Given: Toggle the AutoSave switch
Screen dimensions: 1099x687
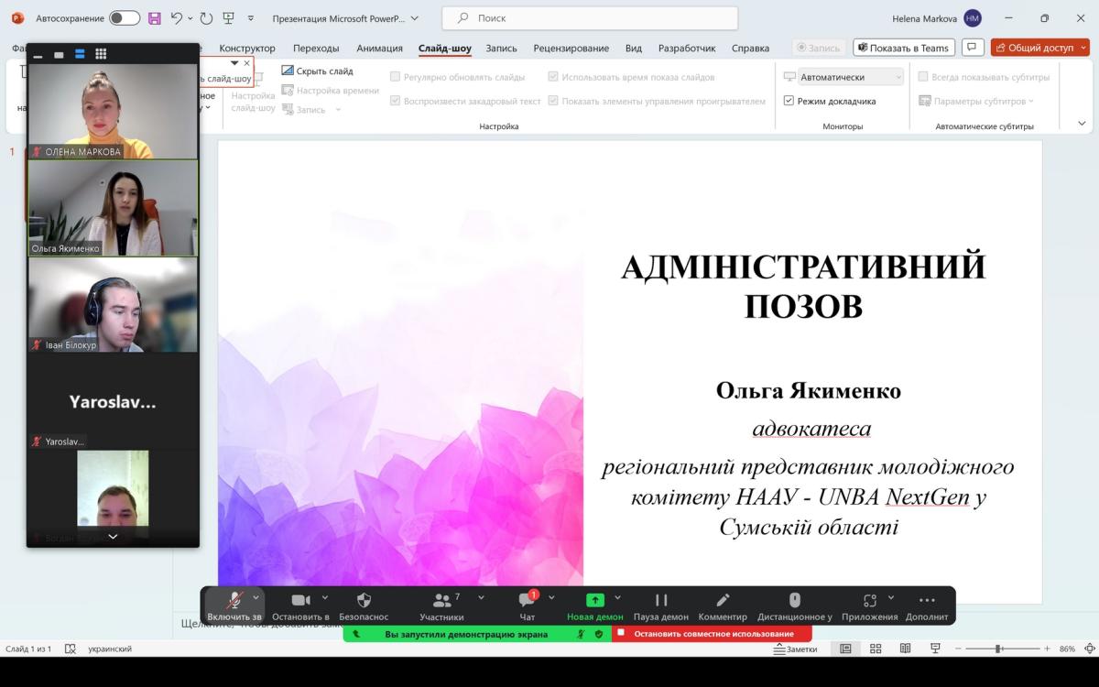Looking at the screenshot, I should click(x=125, y=18).
